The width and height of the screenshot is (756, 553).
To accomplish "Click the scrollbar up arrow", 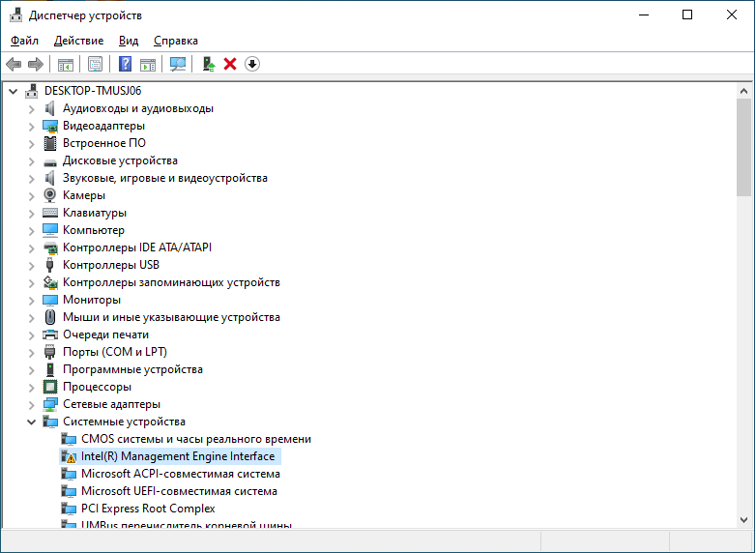I will [x=743, y=91].
